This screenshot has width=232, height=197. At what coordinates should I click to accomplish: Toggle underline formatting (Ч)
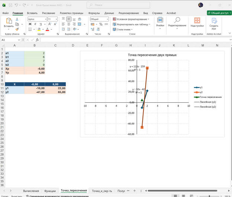[x=41, y=24]
